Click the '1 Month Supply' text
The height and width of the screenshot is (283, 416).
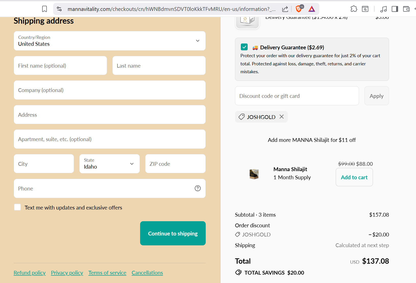292,177
